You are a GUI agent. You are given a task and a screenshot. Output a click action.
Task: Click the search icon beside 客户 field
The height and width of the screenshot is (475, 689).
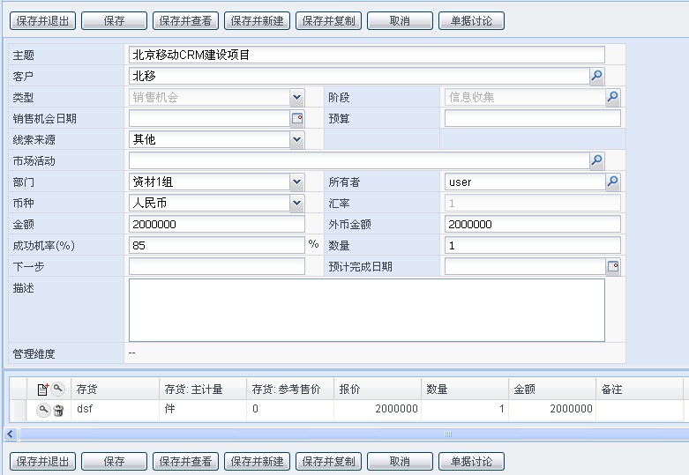click(x=597, y=76)
